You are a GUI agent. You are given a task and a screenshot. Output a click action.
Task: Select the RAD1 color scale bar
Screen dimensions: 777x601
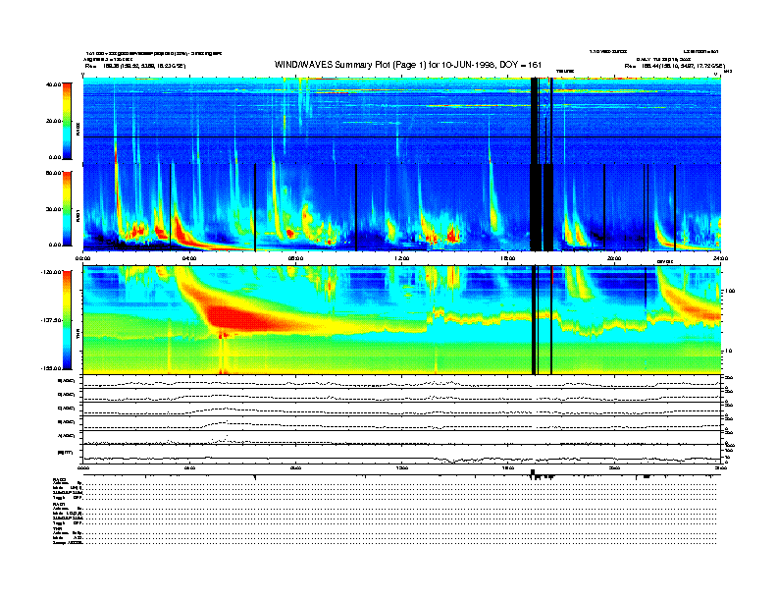pos(67,208)
